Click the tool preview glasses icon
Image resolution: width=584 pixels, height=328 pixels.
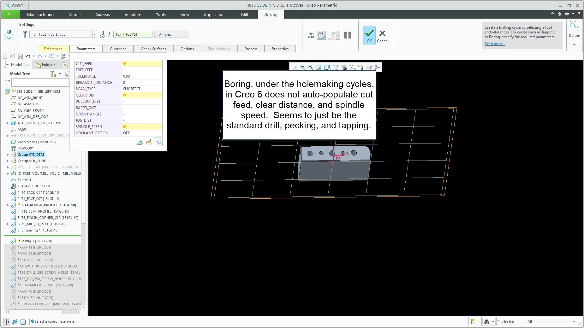102,34
